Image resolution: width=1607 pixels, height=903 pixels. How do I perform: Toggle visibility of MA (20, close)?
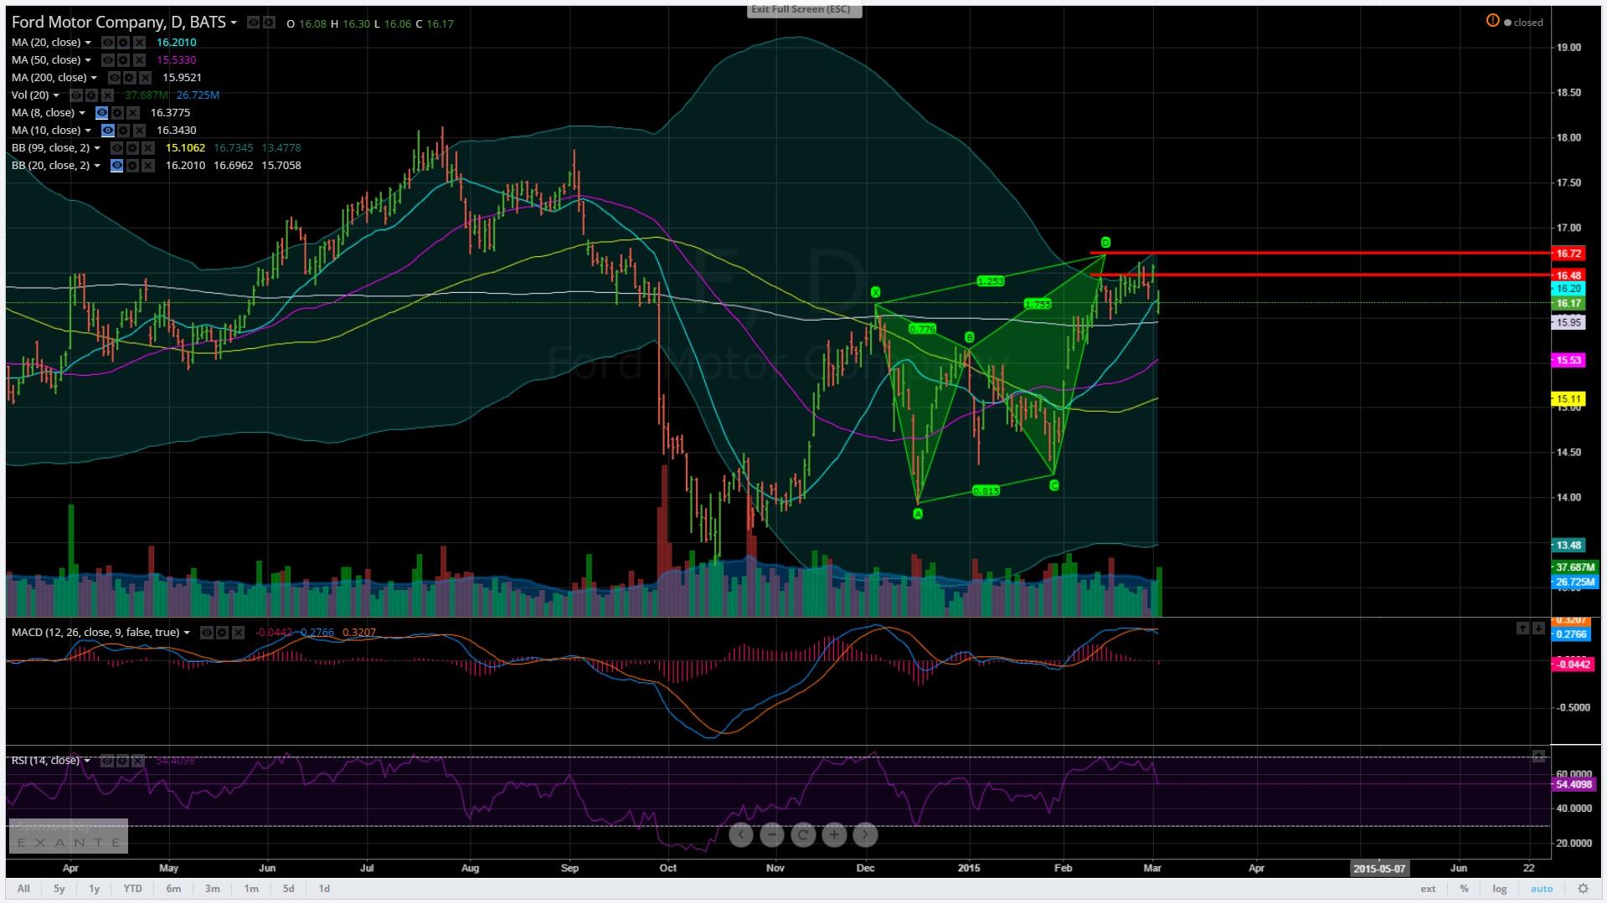108,42
